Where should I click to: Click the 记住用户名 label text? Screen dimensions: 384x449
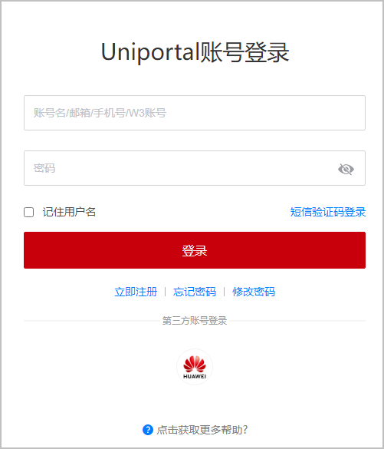click(69, 212)
